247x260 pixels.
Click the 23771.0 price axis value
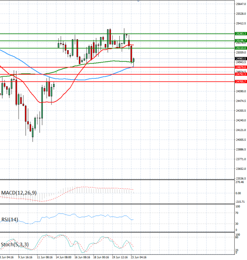(x=241, y=159)
